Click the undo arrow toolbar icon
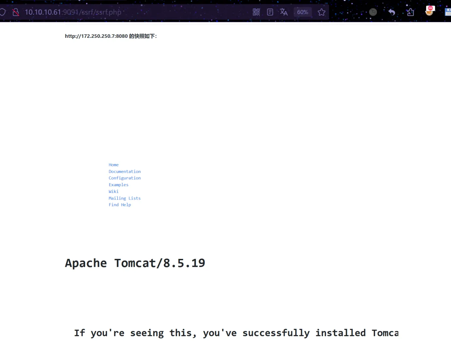This screenshot has height=344, width=451. pos(392,12)
